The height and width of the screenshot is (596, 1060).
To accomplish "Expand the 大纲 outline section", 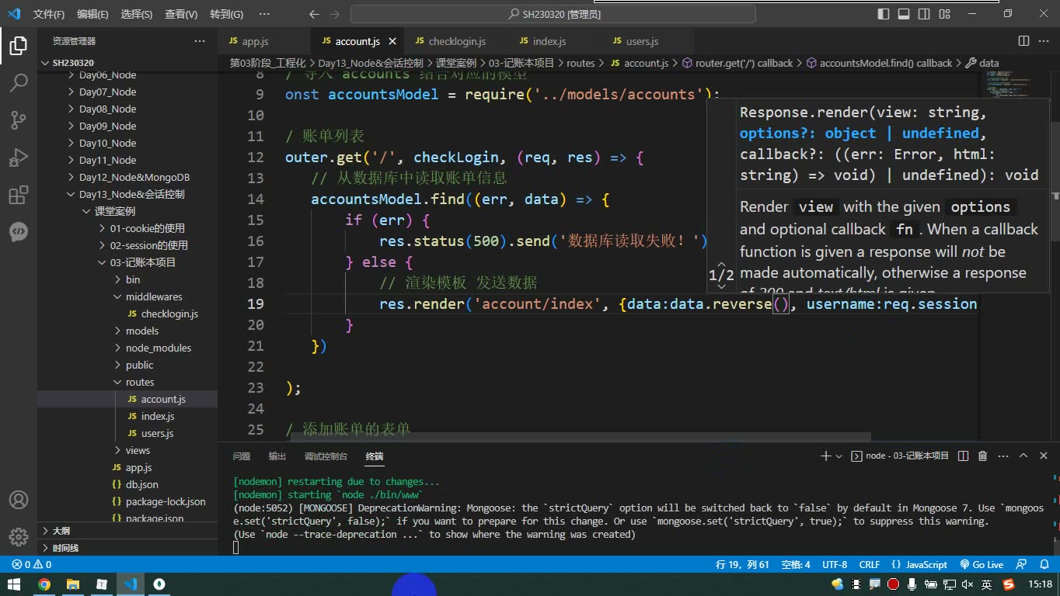I will coord(61,531).
